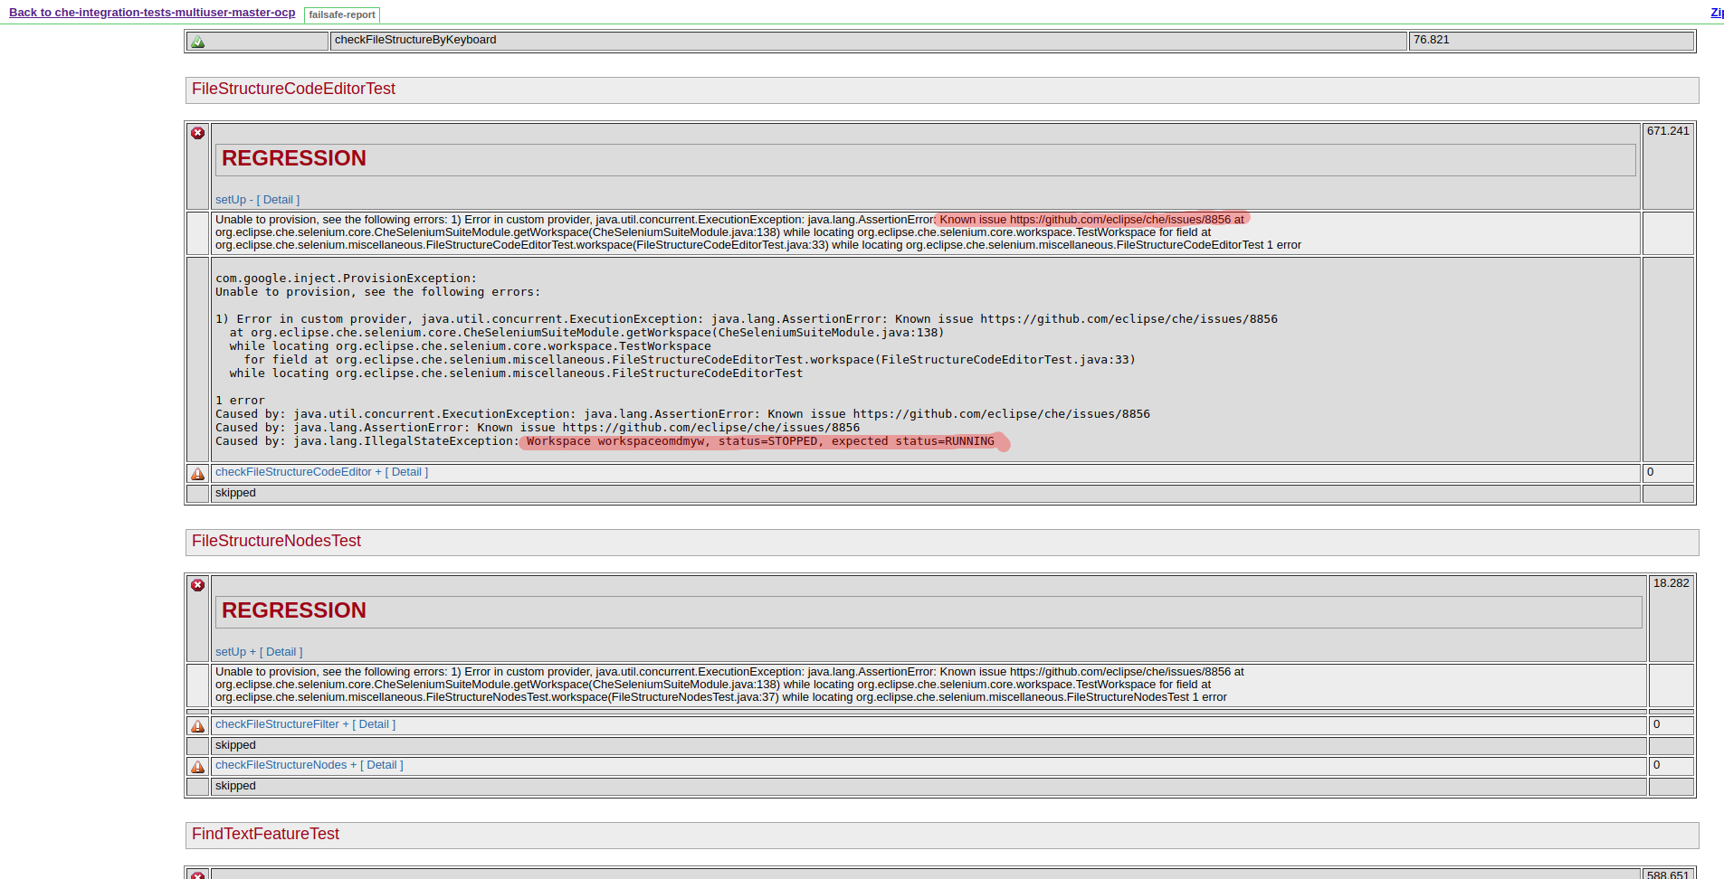Click the red error icon for FileStructureCodeEditorTest
The image size is (1724, 879).
click(x=198, y=133)
